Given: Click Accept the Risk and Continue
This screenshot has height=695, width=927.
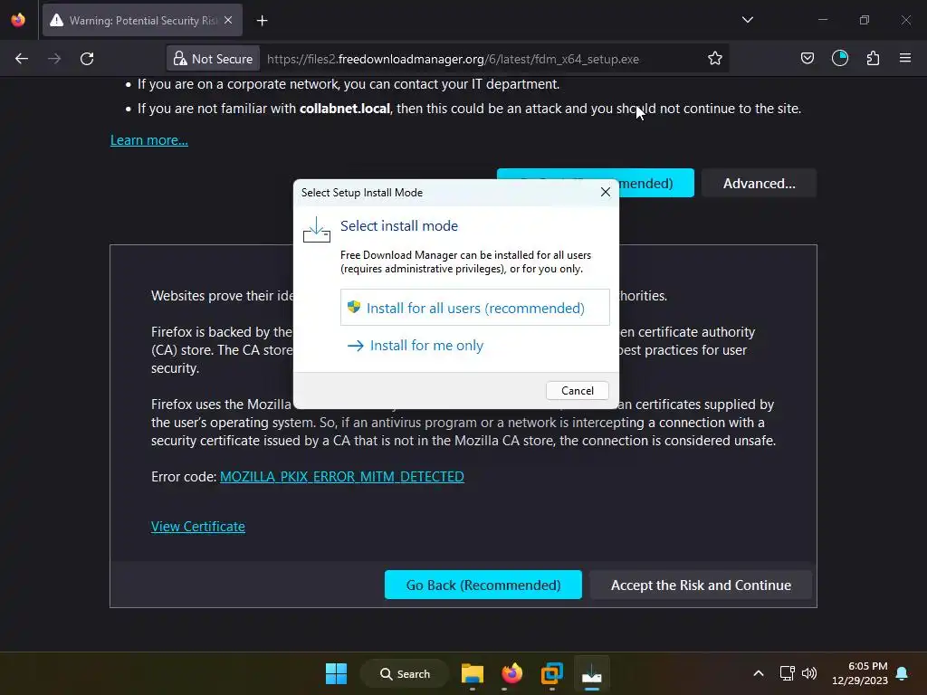Looking at the screenshot, I should click(x=701, y=585).
